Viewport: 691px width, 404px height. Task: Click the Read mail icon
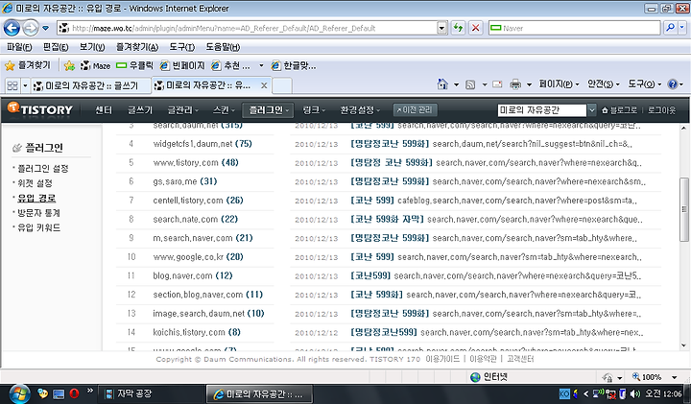pos(497,84)
